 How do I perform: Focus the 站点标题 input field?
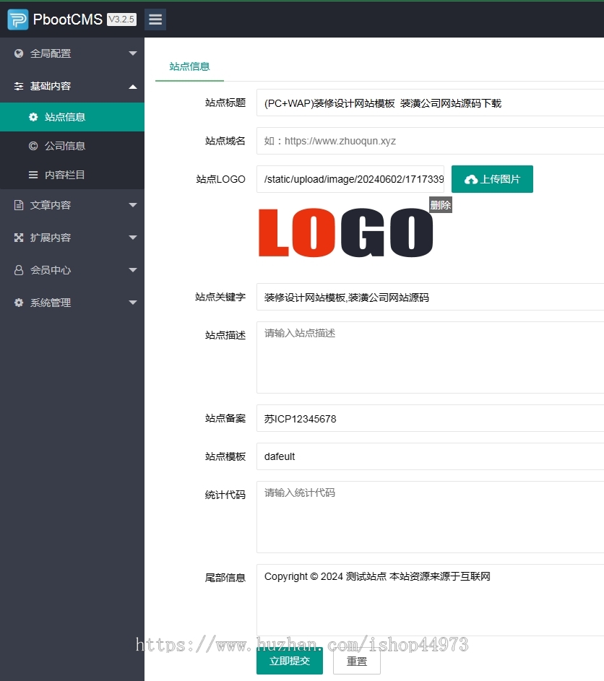430,103
